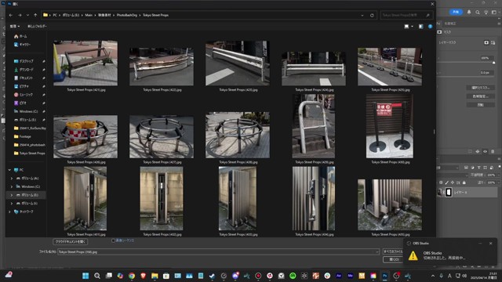This screenshot has width=502, height=282.
Task: Open the file name history dropdown arrow
Action: point(377,252)
